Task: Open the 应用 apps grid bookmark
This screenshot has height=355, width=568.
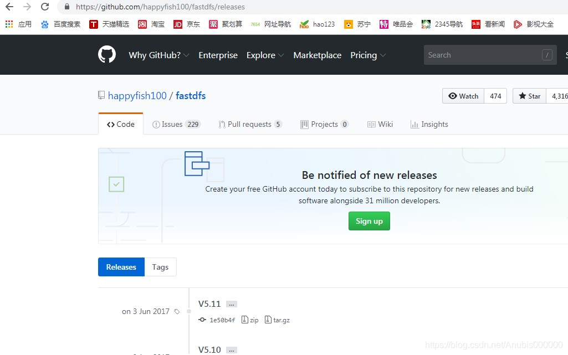Action: tap(18, 24)
